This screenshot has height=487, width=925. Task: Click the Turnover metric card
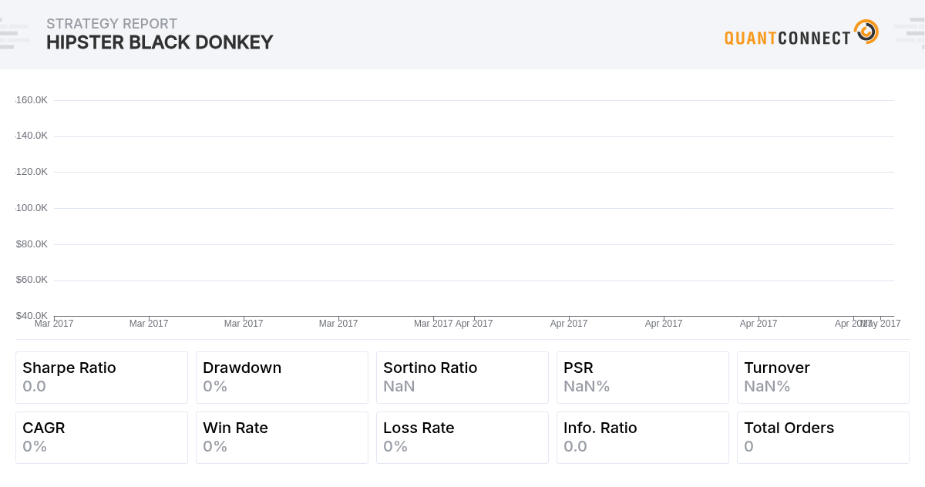(823, 378)
